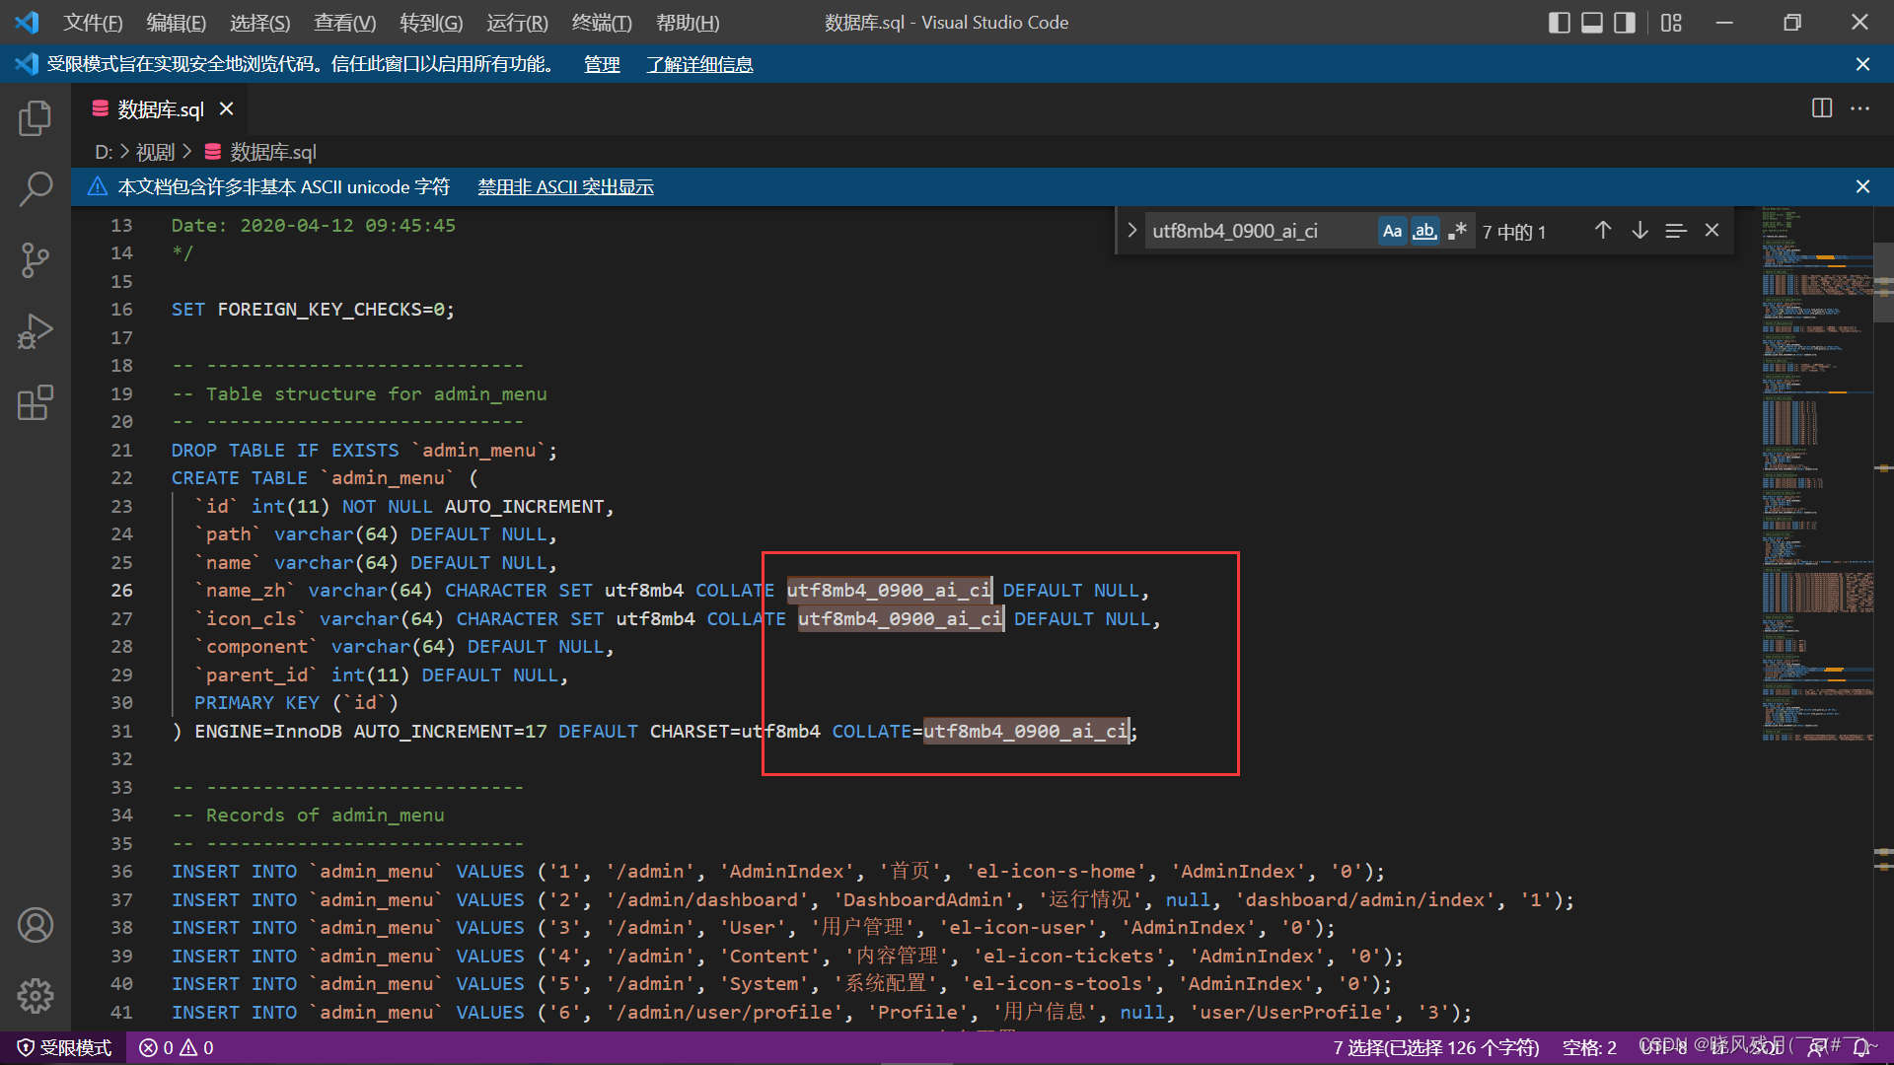Open the Explorer view in activity bar
The image size is (1894, 1065).
[36, 118]
